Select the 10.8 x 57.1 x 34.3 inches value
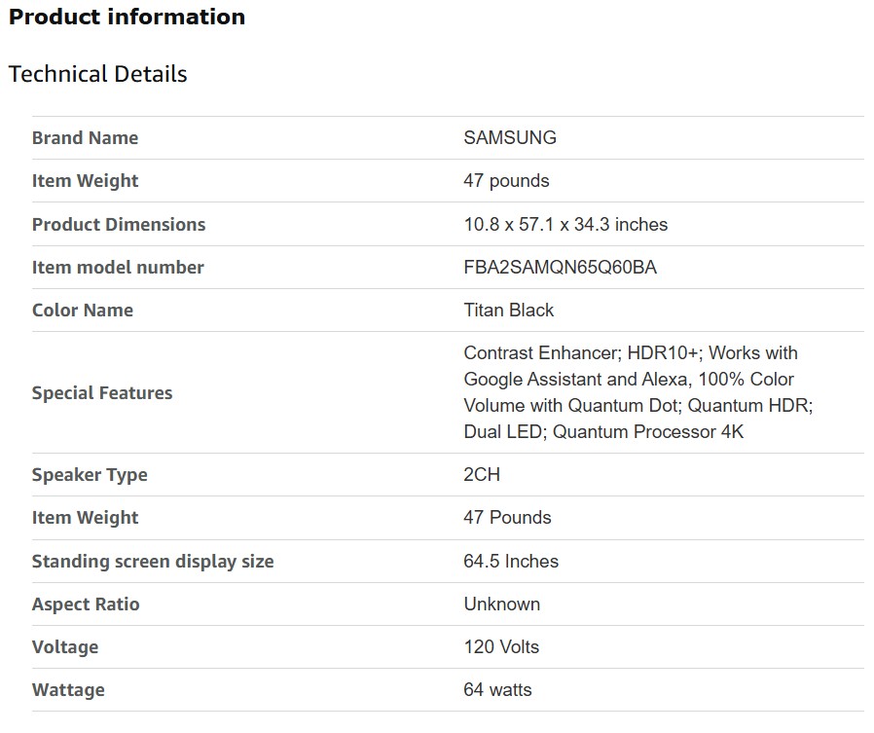This screenshot has height=733, width=874. [x=565, y=225]
